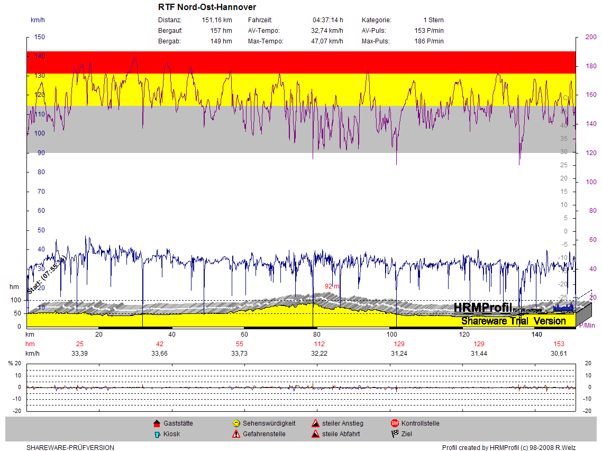Click the chart title RTF Nord-Ost-Hannover

click(207, 7)
